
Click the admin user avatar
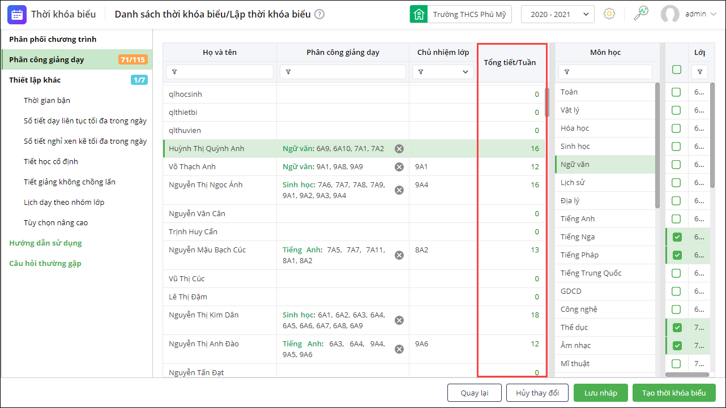(670, 14)
